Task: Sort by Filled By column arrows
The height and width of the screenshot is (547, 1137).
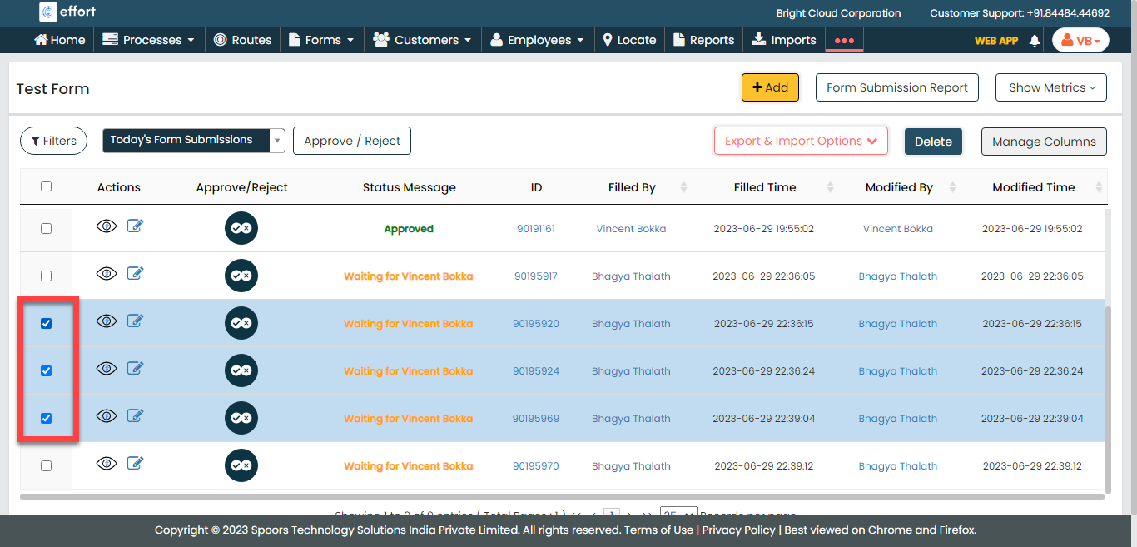Action: (683, 187)
